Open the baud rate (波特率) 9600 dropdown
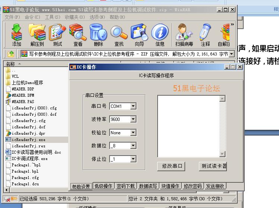The width and height of the screenshot is (279, 208). [133, 119]
